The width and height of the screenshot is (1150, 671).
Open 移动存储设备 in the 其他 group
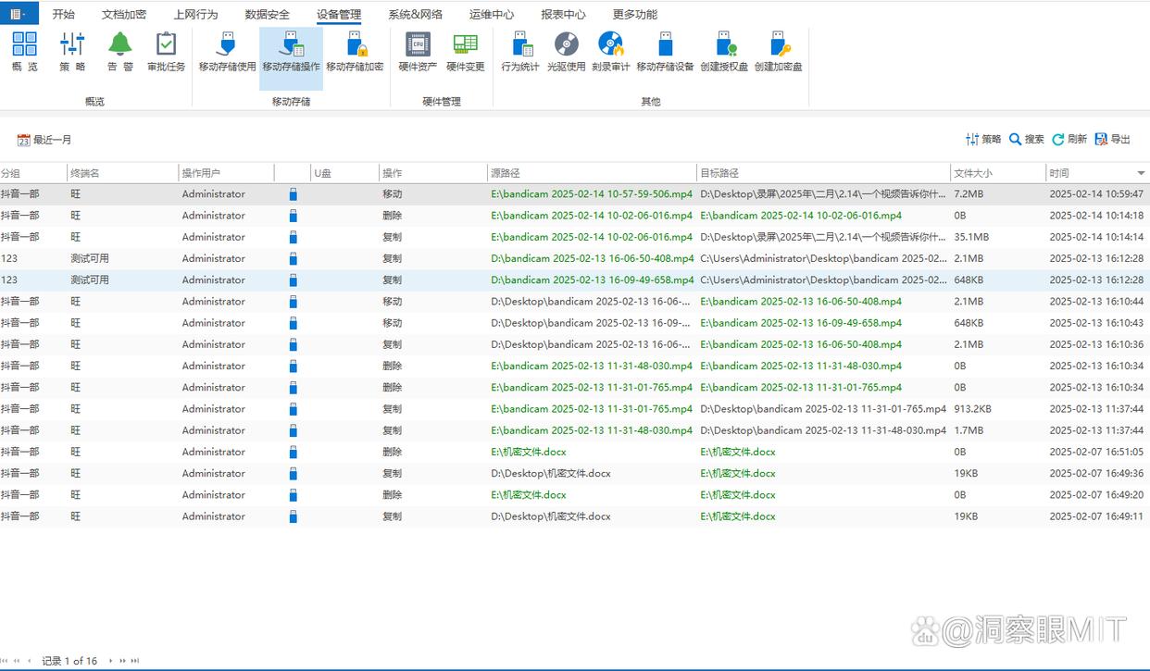[x=665, y=52]
